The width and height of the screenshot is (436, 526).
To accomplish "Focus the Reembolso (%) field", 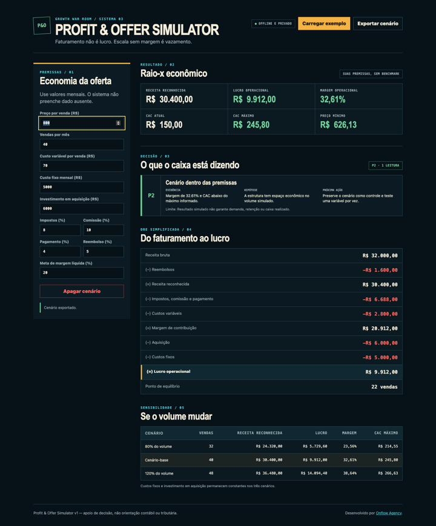I will pos(104,252).
